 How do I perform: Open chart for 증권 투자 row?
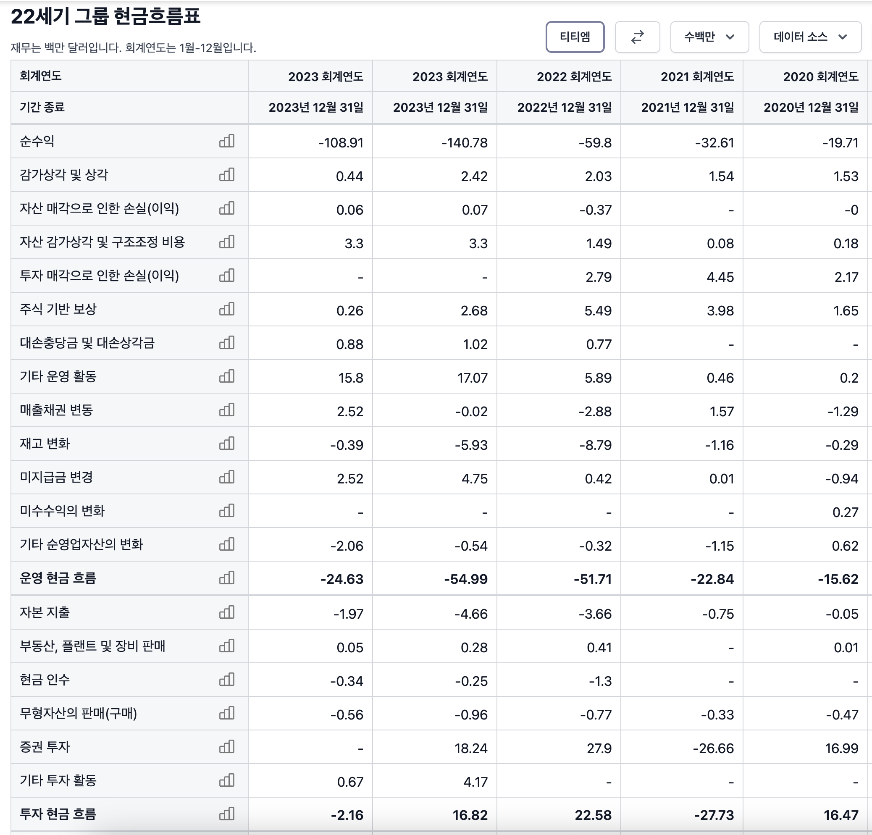point(226,747)
